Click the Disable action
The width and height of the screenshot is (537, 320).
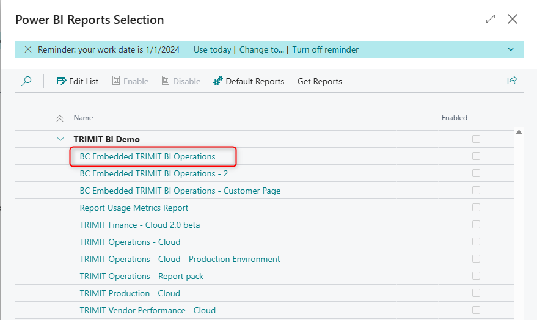pyautogui.click(x=181, y=81)
